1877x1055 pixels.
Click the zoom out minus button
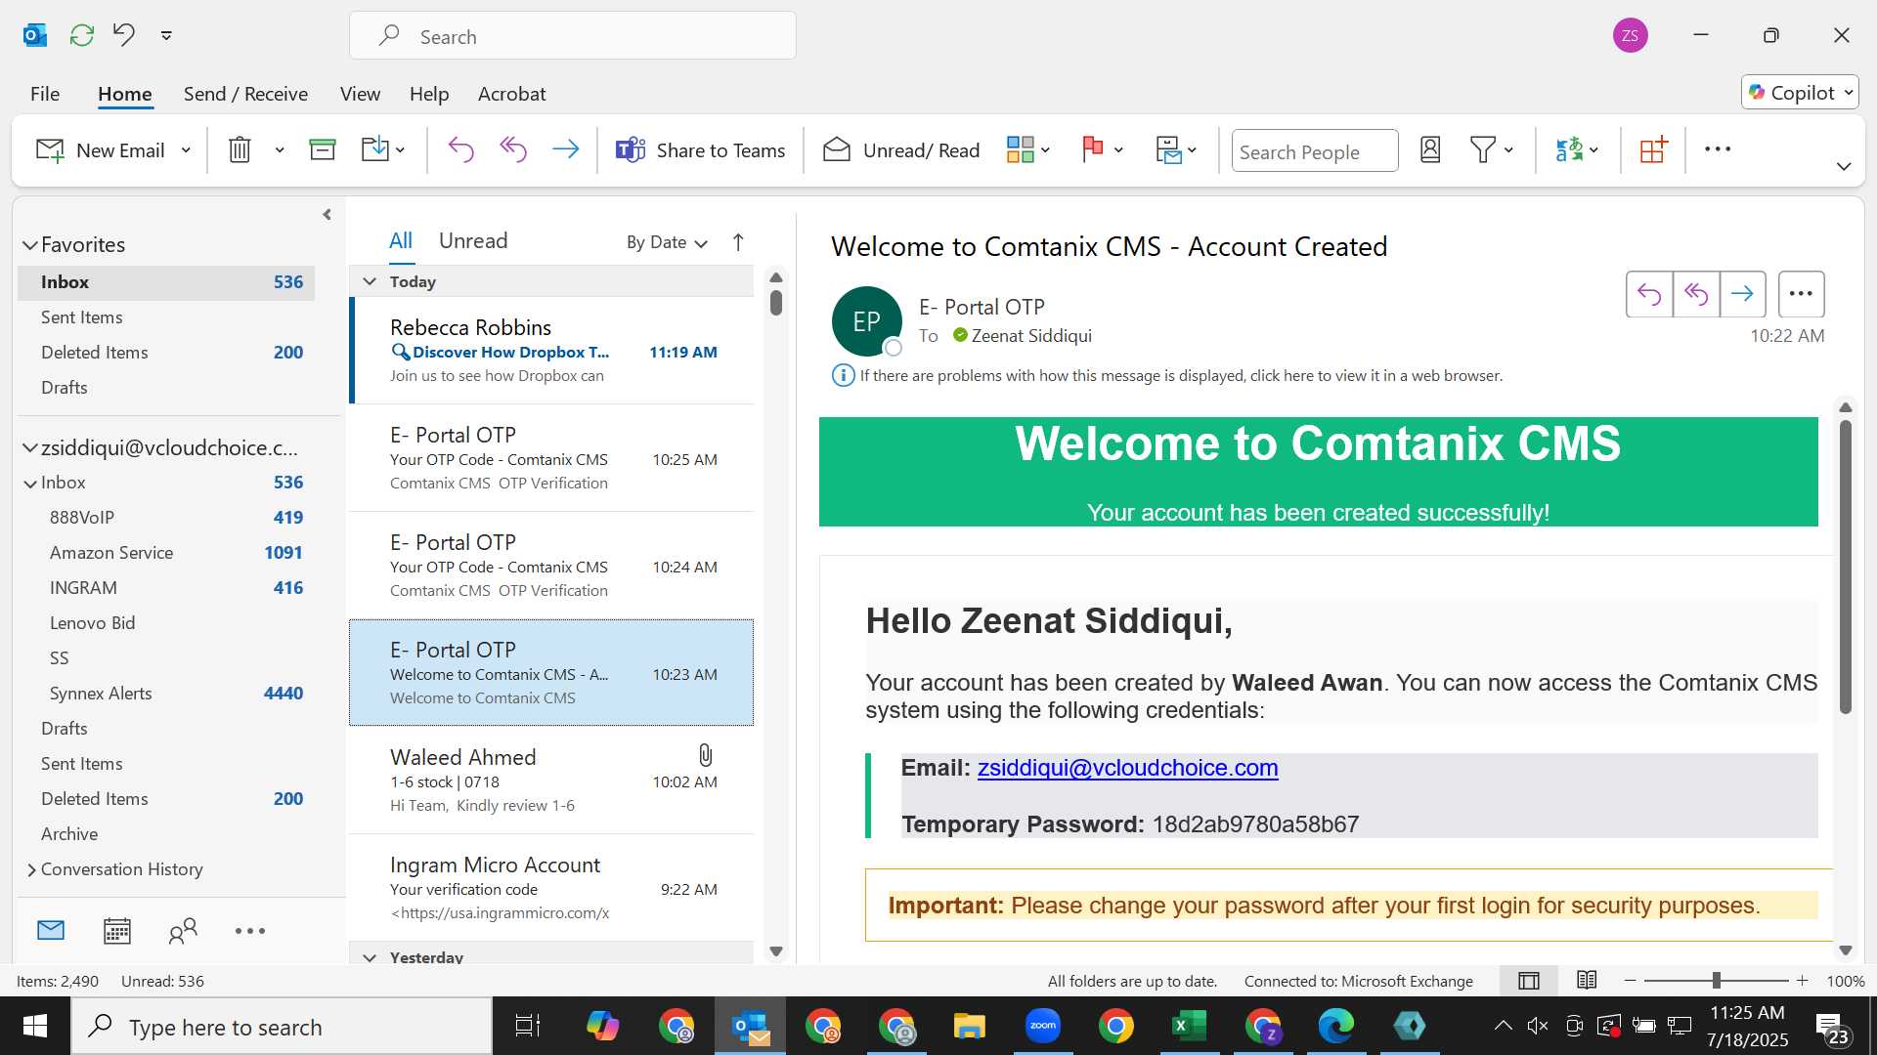[x=1630, y=981]
